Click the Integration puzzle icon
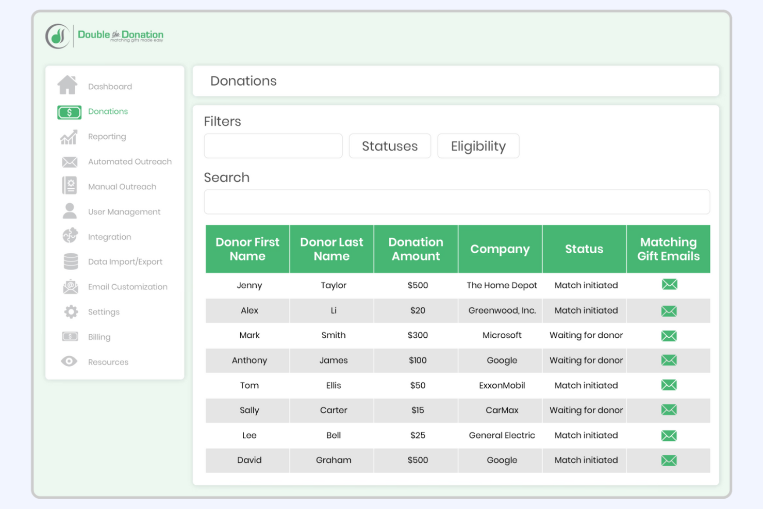The height and width of the screenshot is (509, 763). coord(70,236)
